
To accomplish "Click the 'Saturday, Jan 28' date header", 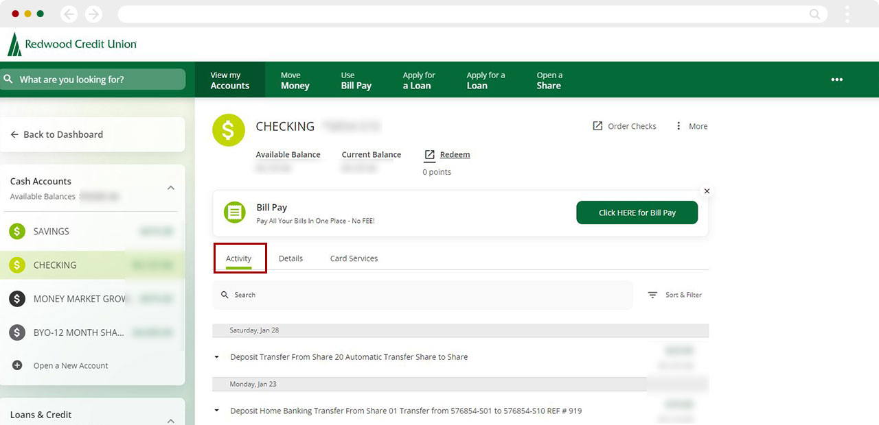I will 460,330.
